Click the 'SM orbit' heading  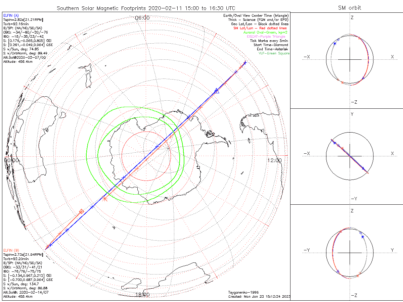point(350,8)
